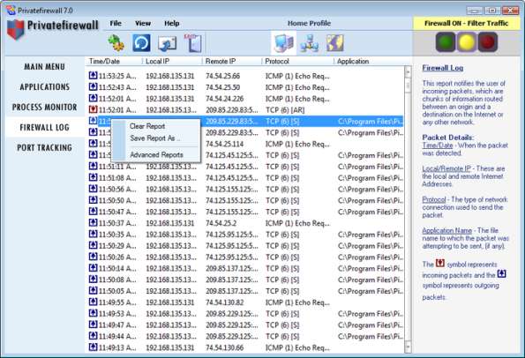Open the View menu
Screen dimensions: 525x358
click(143, 24)
